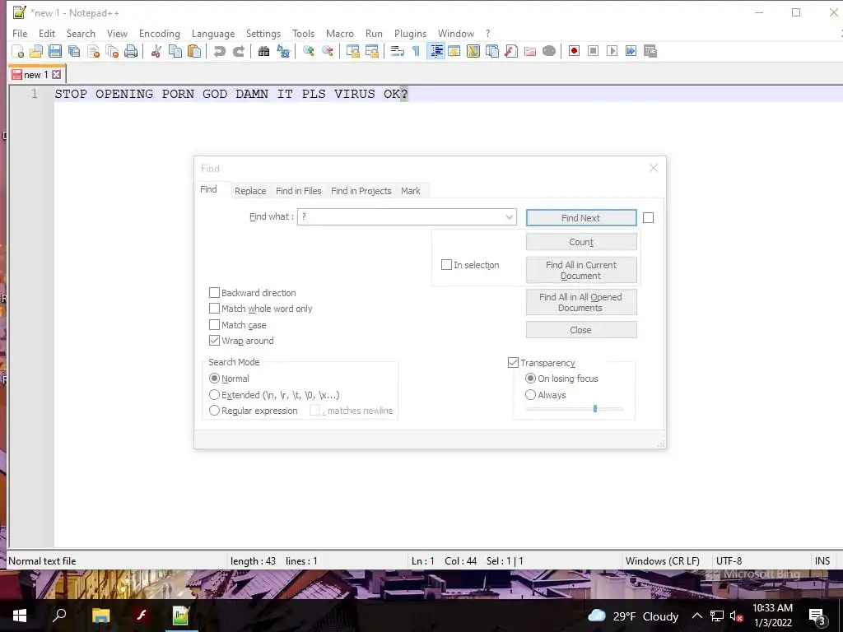Open the Folder as Workspace icon

(x=530, y=51)
